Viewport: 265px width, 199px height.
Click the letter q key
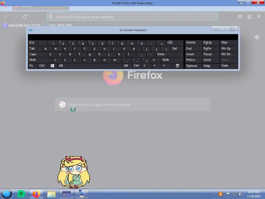[x=48, y=48]
